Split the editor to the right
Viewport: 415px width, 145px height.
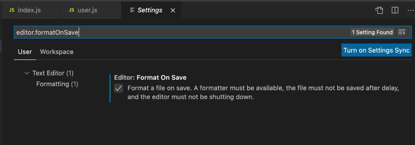click(395, 10)
